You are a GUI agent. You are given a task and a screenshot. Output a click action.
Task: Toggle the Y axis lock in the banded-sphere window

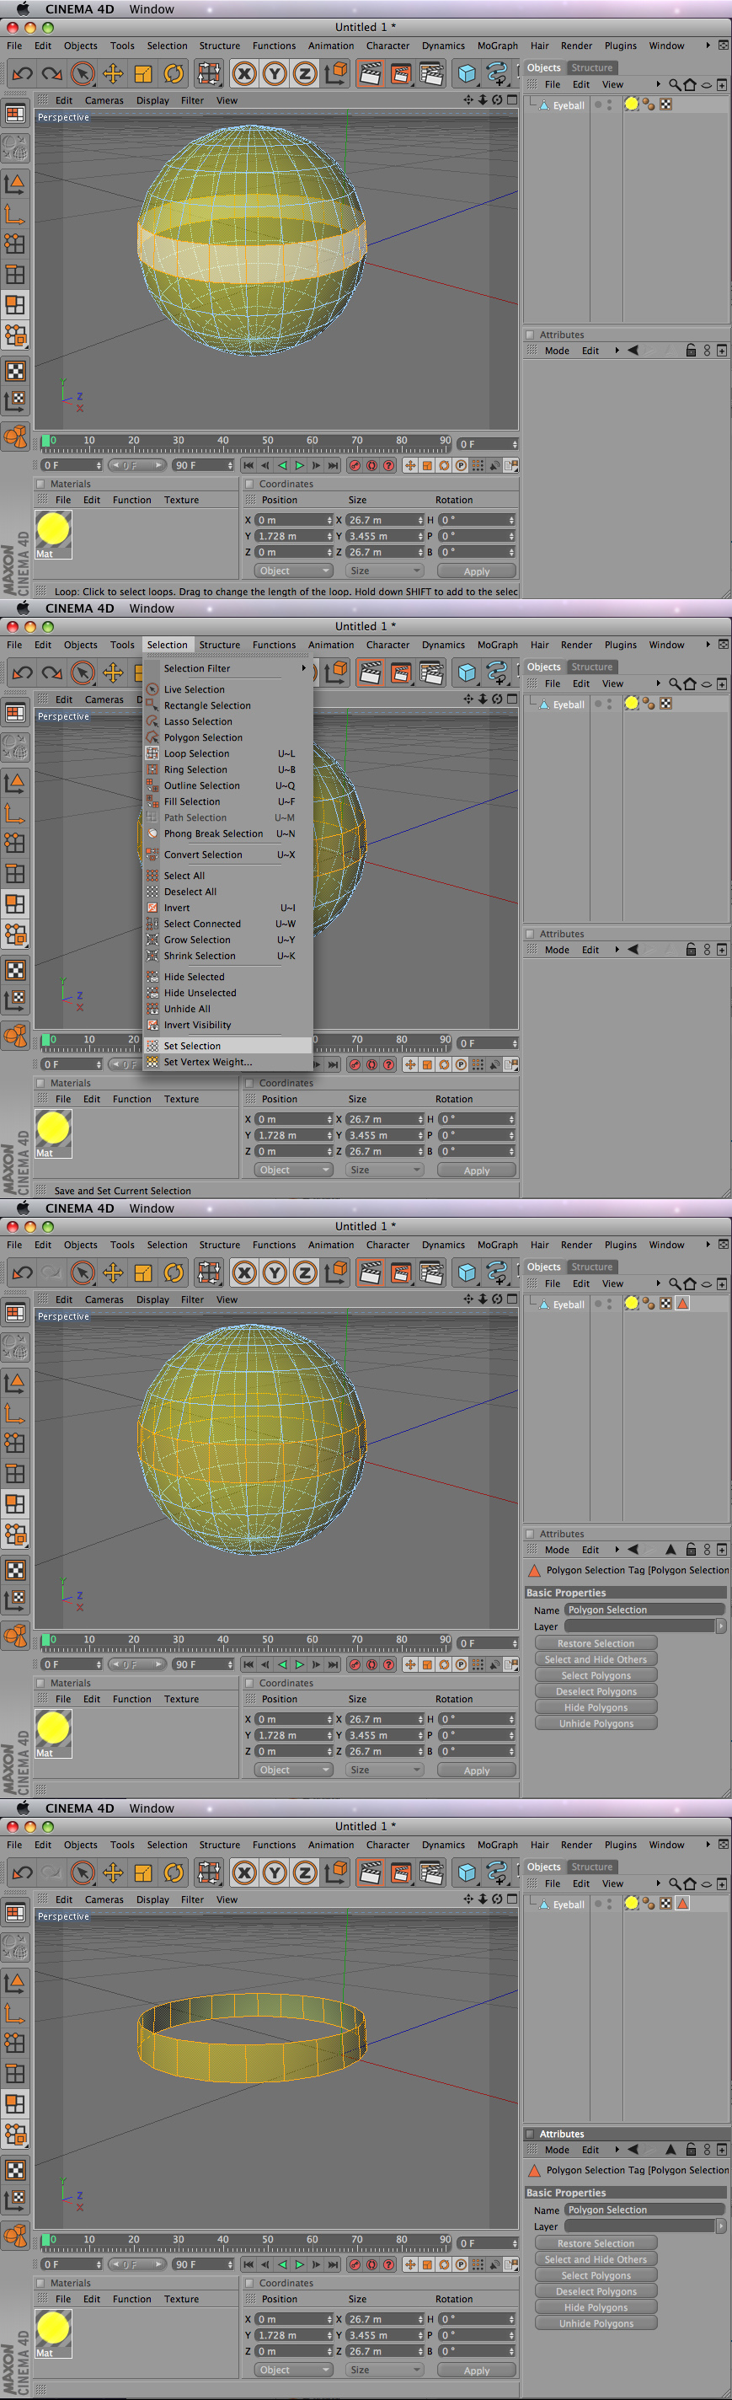[x=274, y=73]
